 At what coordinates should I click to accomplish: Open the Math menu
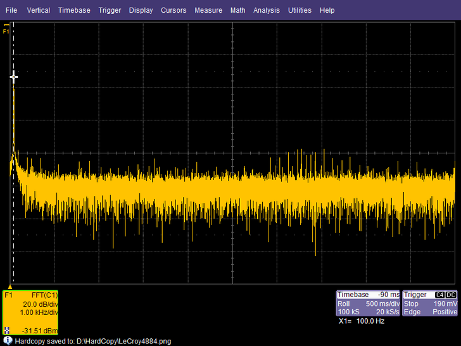[237, 10]
